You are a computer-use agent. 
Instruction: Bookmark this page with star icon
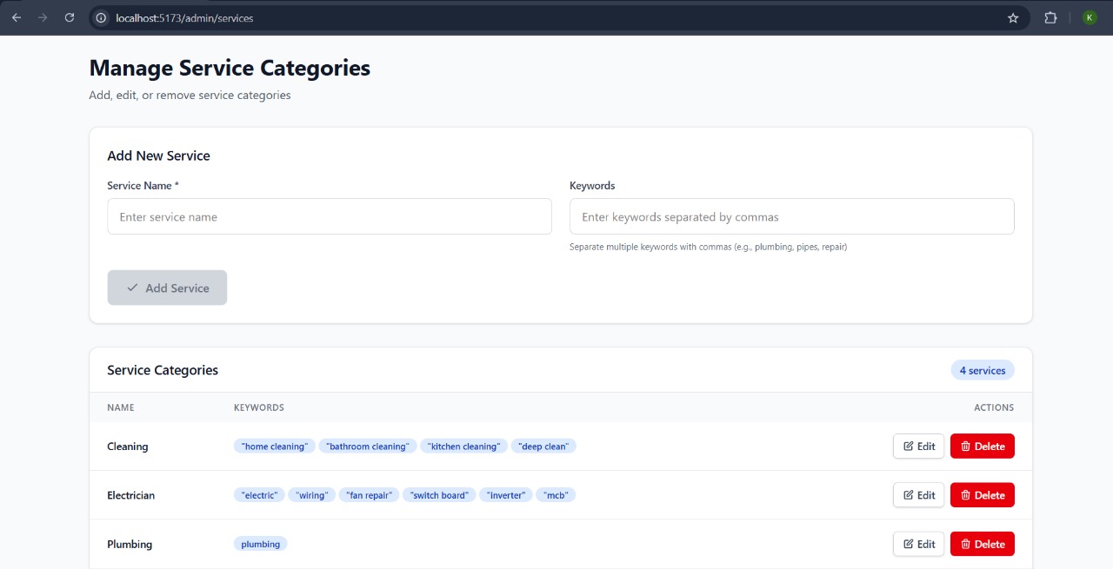pos(1013,17)
